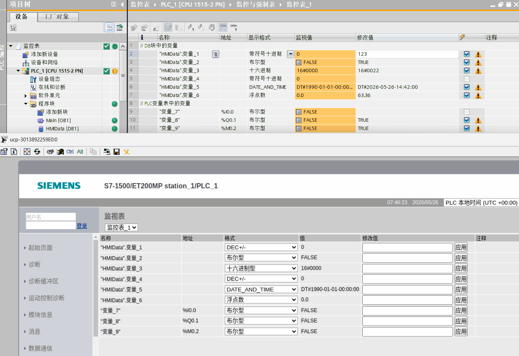
Task: Uncheck the modify checkbox for "HMIData".变量_1
Action: (466, 54)
